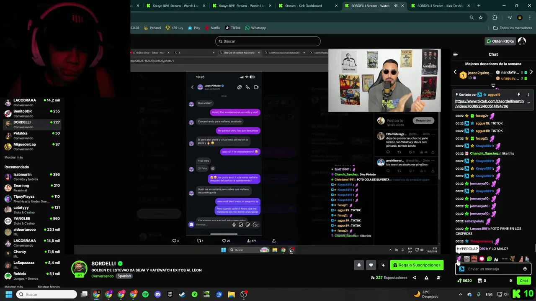Open Discord from the taskbar
The image size is (536, 301).
157,294
